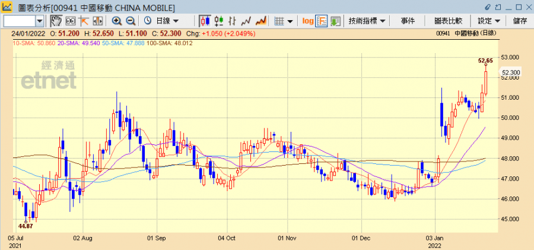Click the green download arrow icon
Image resolution: width=534 pixels, height=250 pixels.
pos(336,21)
